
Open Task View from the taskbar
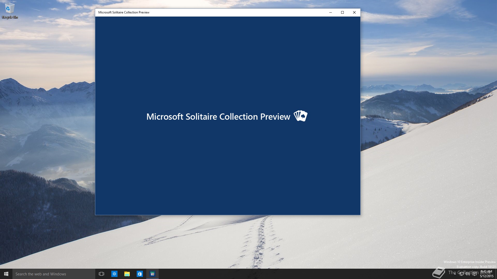(101, 274)
